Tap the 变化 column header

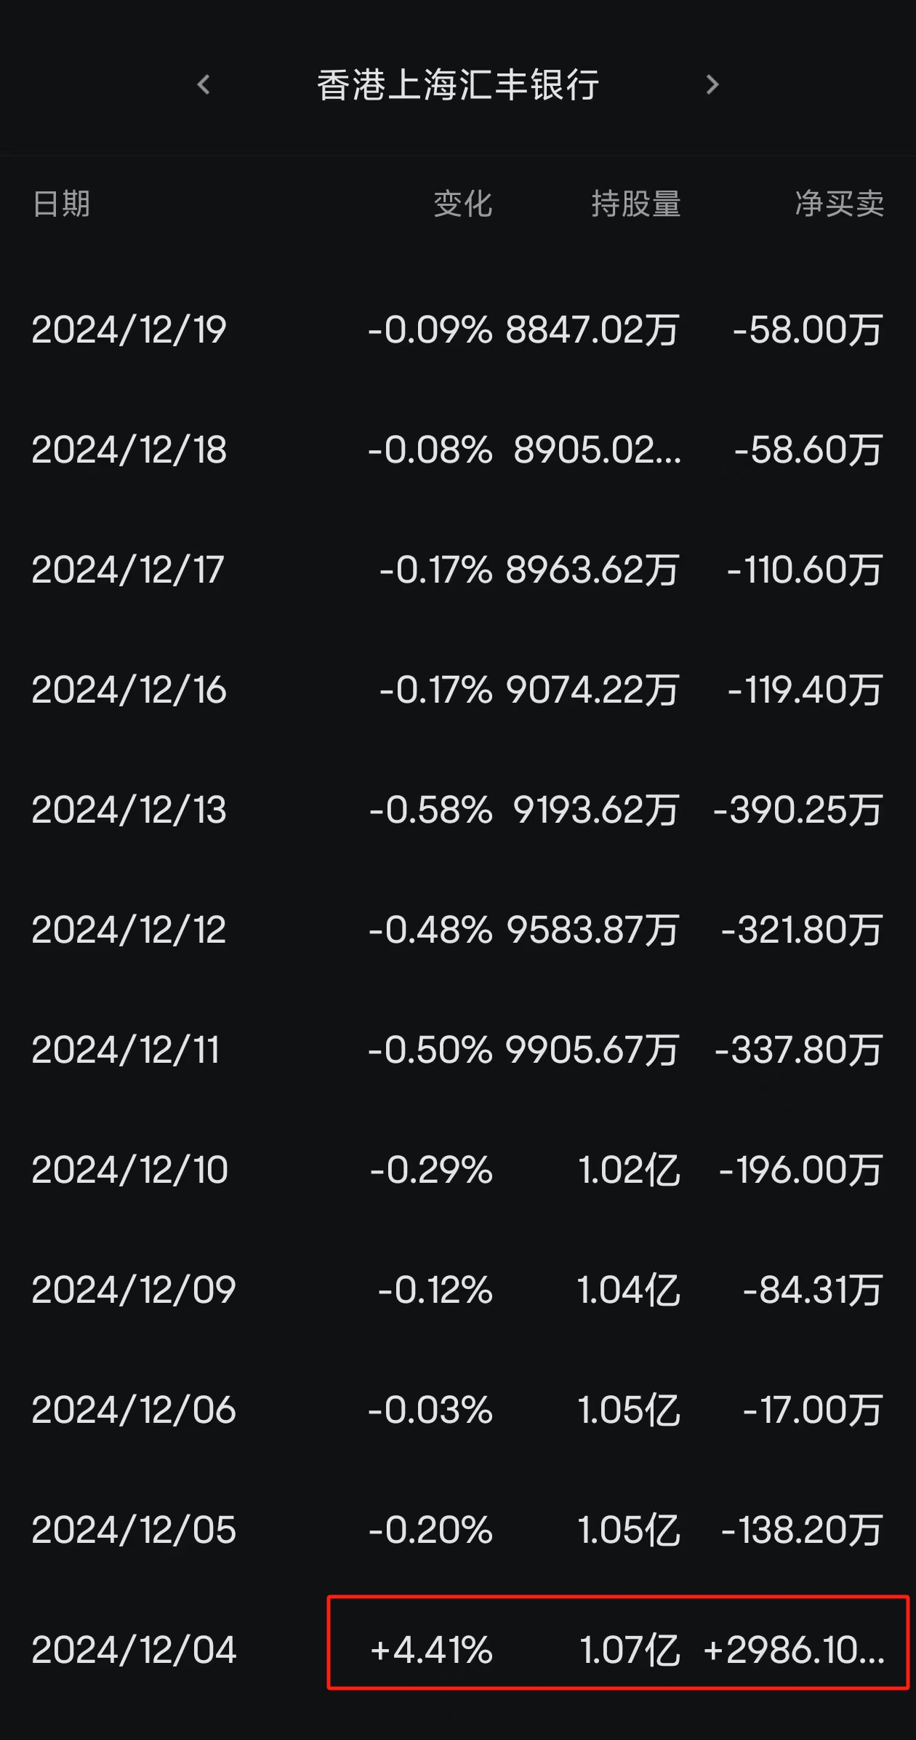pyautogui.click(x=463, y=204)
